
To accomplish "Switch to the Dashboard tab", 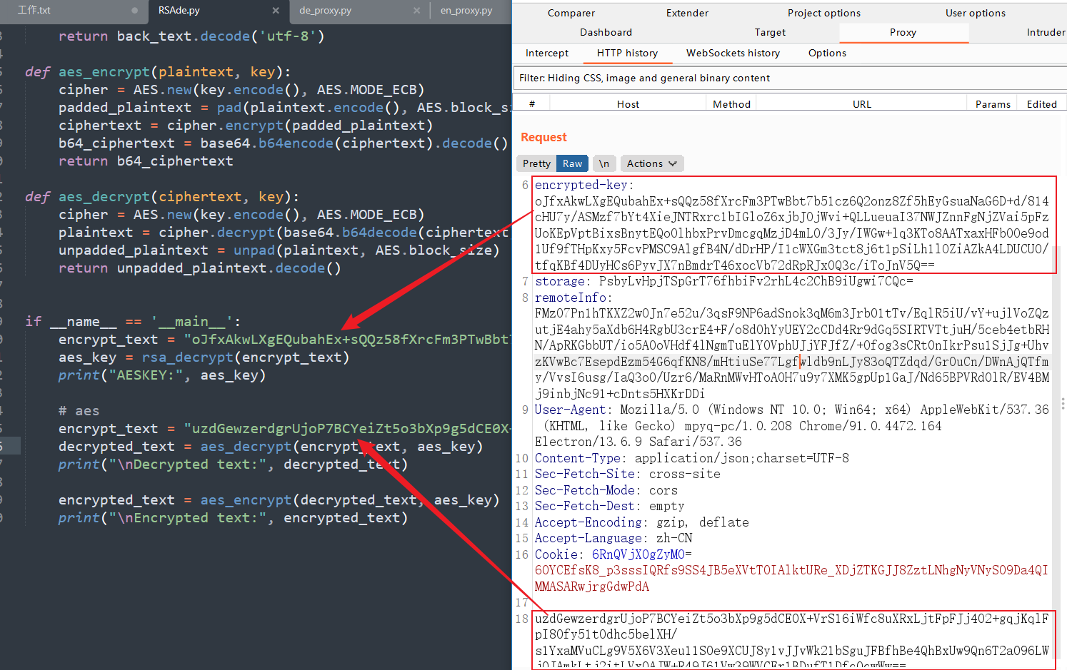I will 605,32.
